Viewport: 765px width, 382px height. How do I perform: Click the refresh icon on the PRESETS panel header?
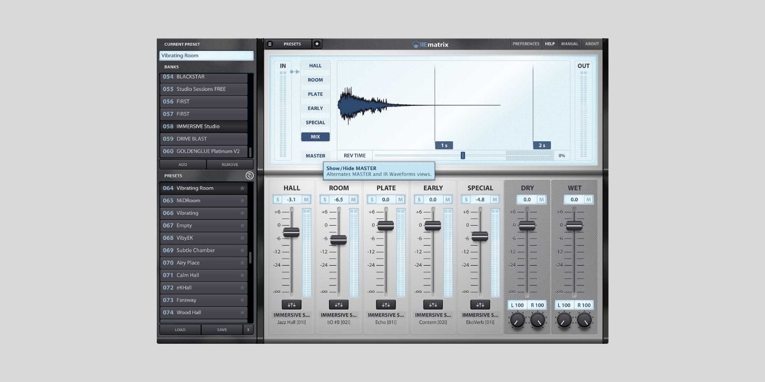(249, 175)
